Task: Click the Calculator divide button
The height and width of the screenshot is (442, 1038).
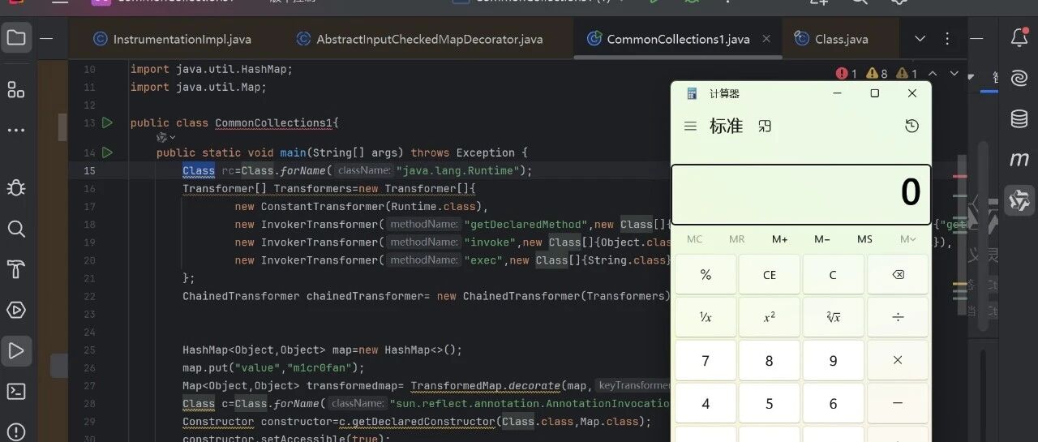Action: pos(898,317)
